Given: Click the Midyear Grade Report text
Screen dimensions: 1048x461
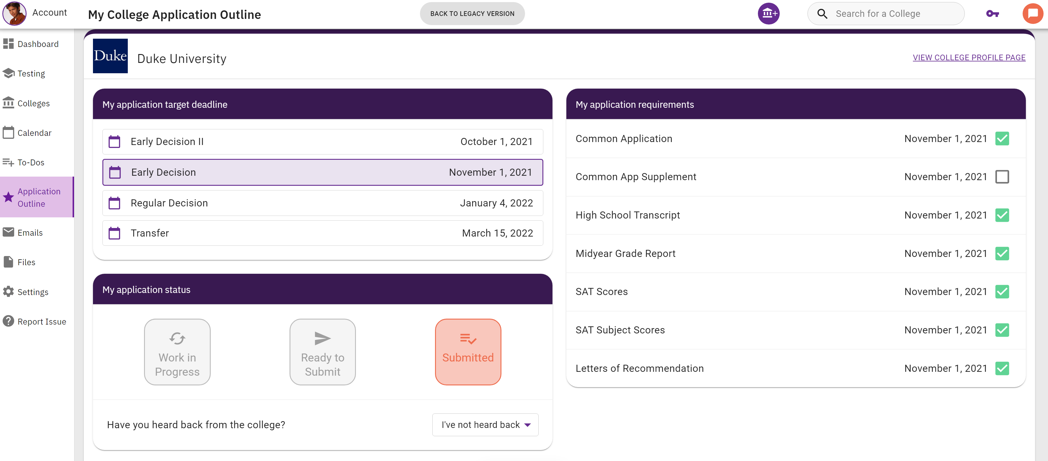Looking at the screenshot, I should tap(625, 253).
